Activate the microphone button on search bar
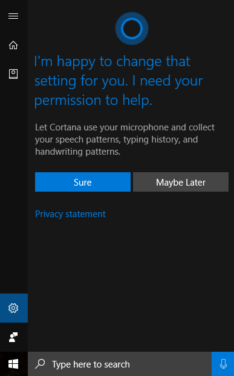The image size is (234, 376). click(x=223, y=364)
